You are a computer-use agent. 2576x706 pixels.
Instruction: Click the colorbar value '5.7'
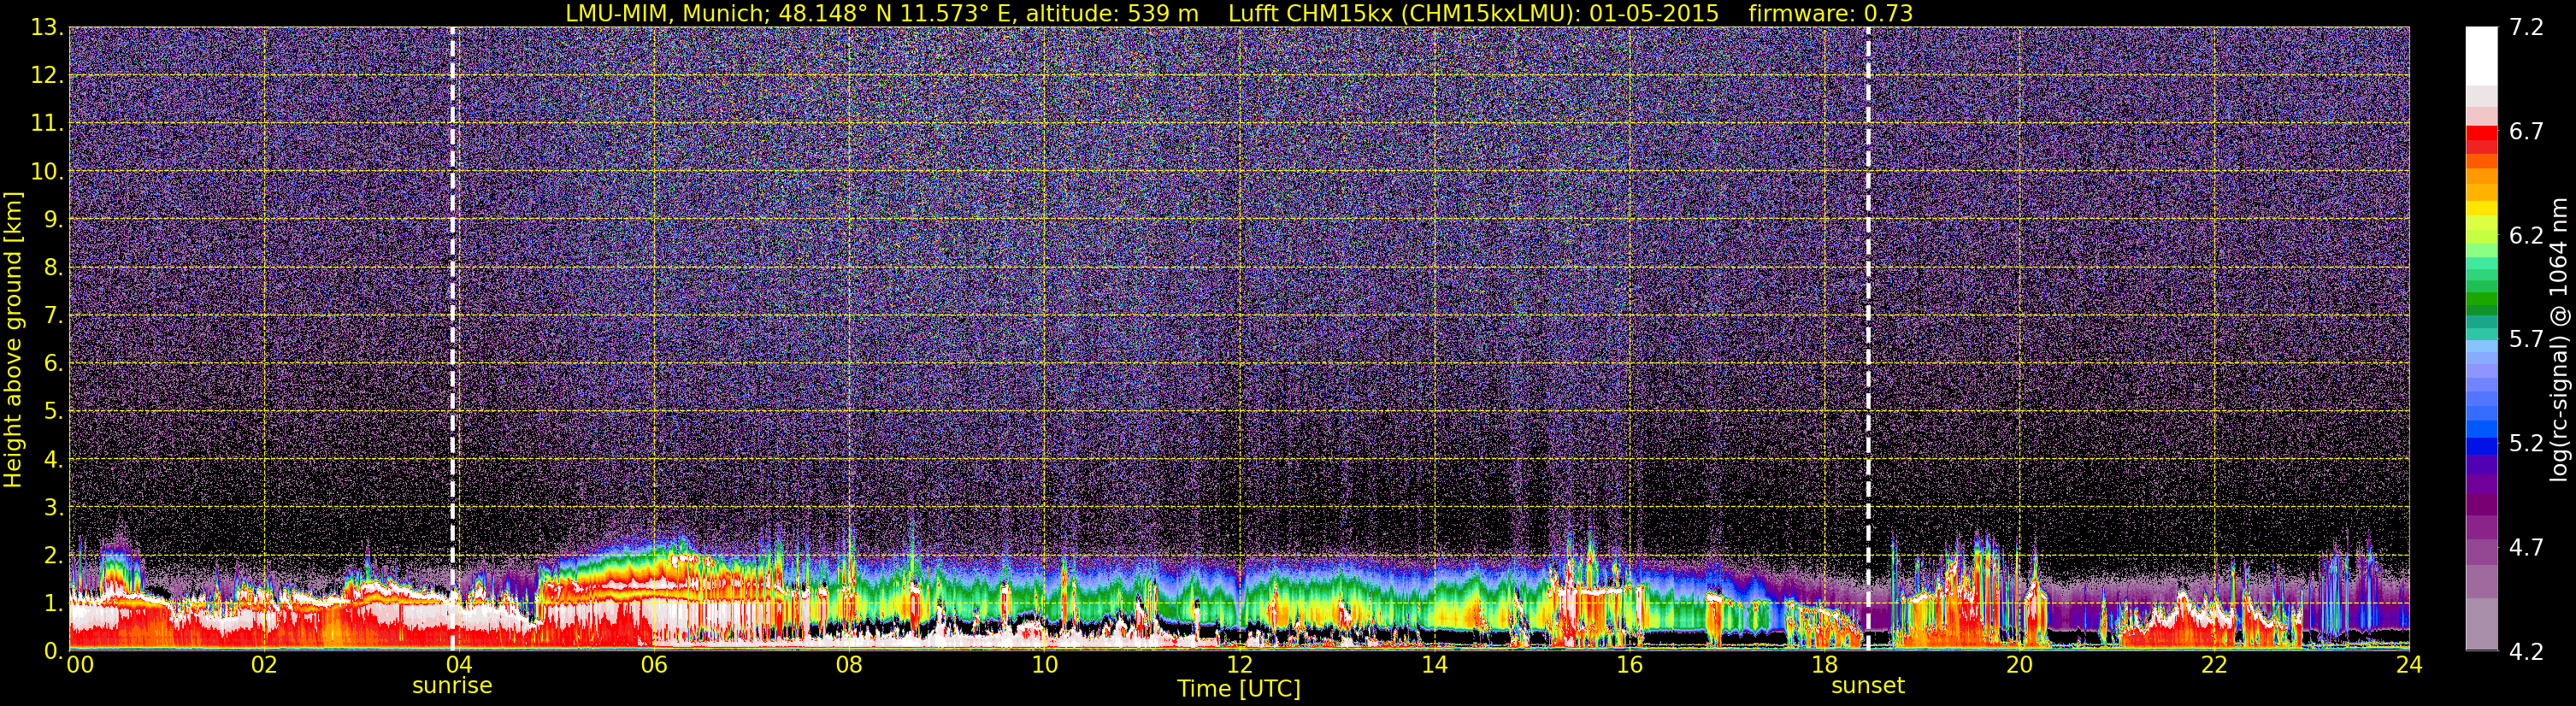(2526, 339)
